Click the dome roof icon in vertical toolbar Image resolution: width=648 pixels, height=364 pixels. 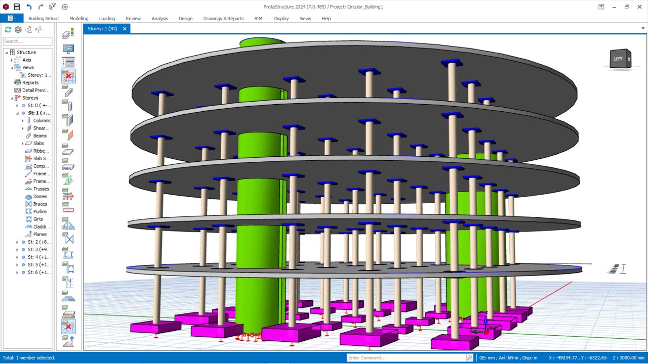click(68, 296)
